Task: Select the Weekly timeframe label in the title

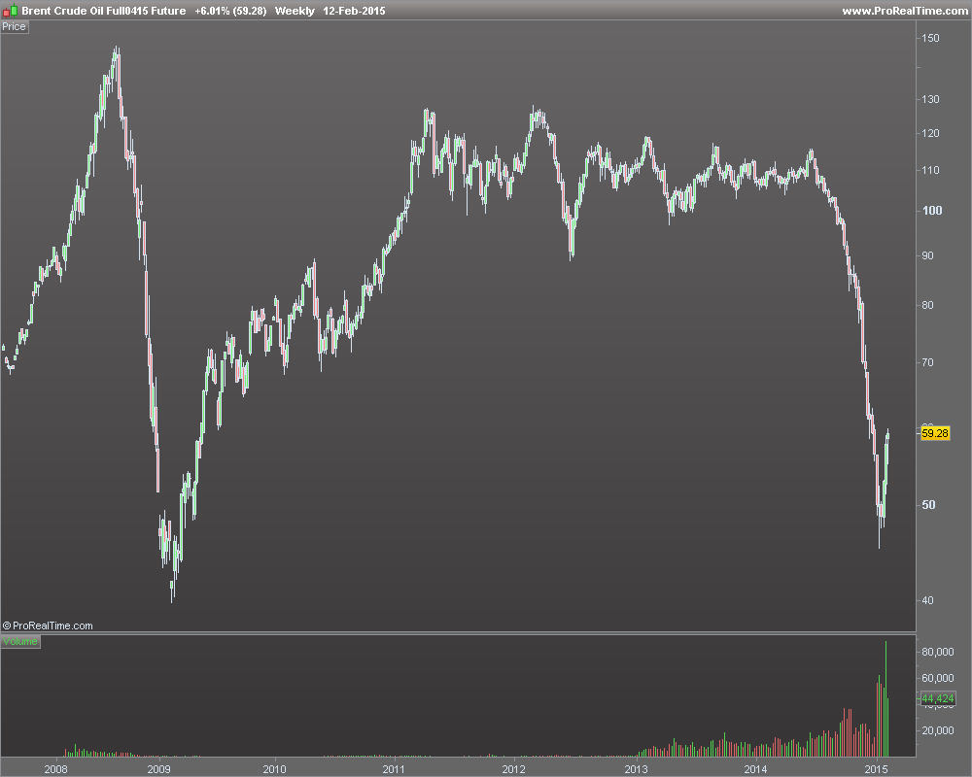Action: tap(295, 11)
